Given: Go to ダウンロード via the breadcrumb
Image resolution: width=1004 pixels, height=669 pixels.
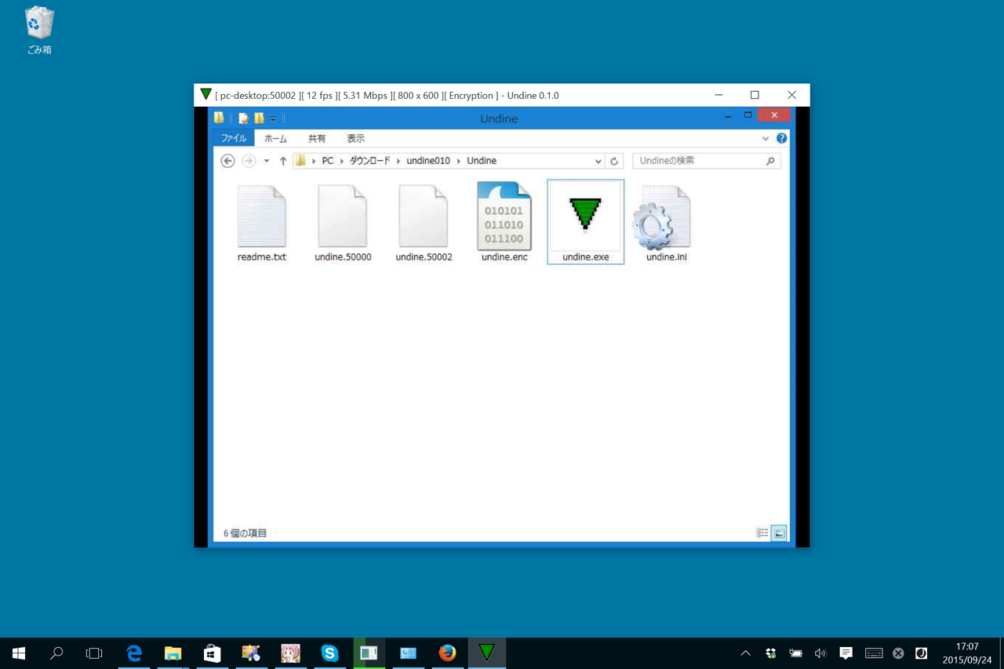Looking at the screenshot, I should pyautogui.click(x=369, y=160).
